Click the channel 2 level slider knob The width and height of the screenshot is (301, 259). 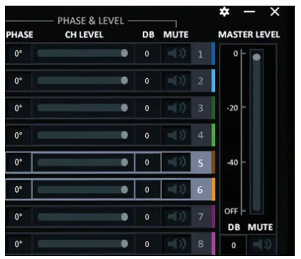pyautogui.click(x=124, y=80)
